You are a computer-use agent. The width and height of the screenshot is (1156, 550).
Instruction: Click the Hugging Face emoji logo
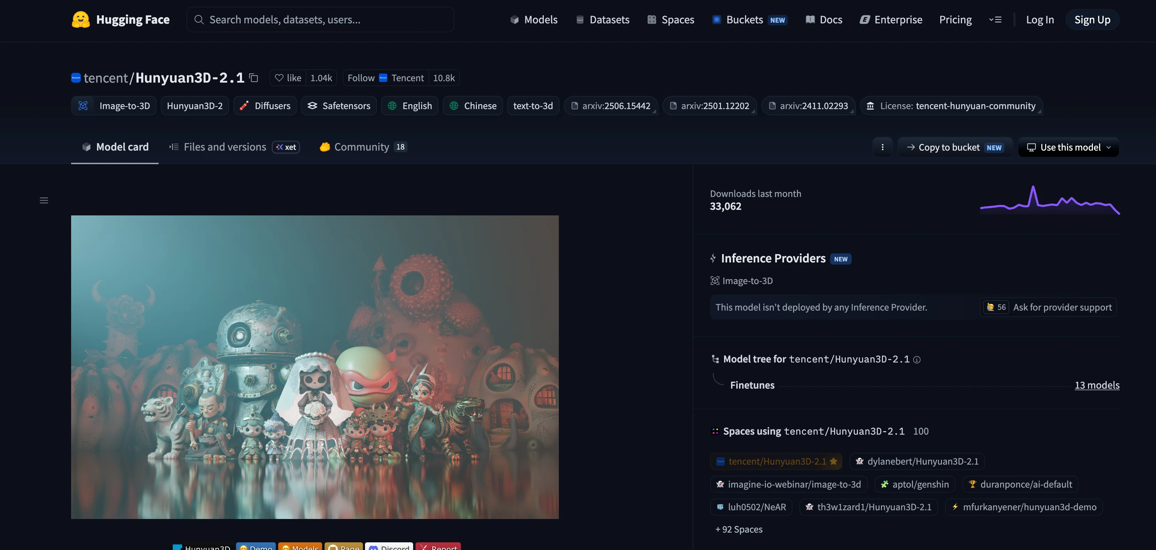(x=81, y=20)
